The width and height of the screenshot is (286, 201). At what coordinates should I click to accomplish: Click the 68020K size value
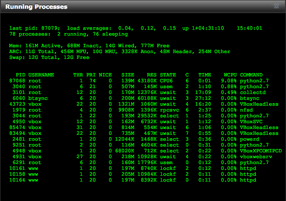125,151
